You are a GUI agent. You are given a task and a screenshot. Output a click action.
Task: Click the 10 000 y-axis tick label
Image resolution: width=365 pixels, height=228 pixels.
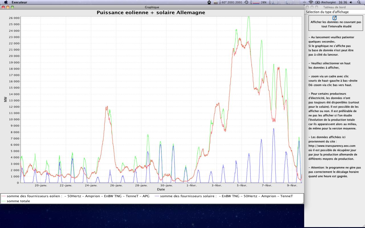[14, 119]
